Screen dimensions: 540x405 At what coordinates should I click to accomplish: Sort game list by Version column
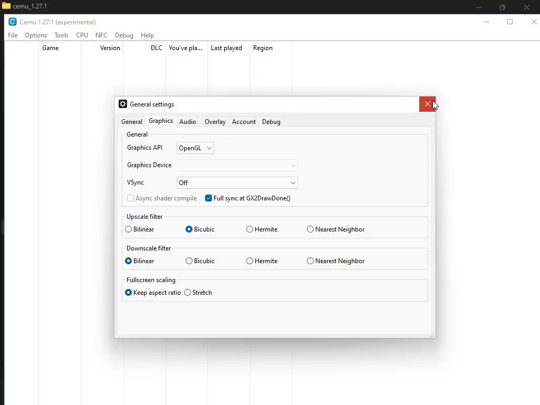click(102, 48)
